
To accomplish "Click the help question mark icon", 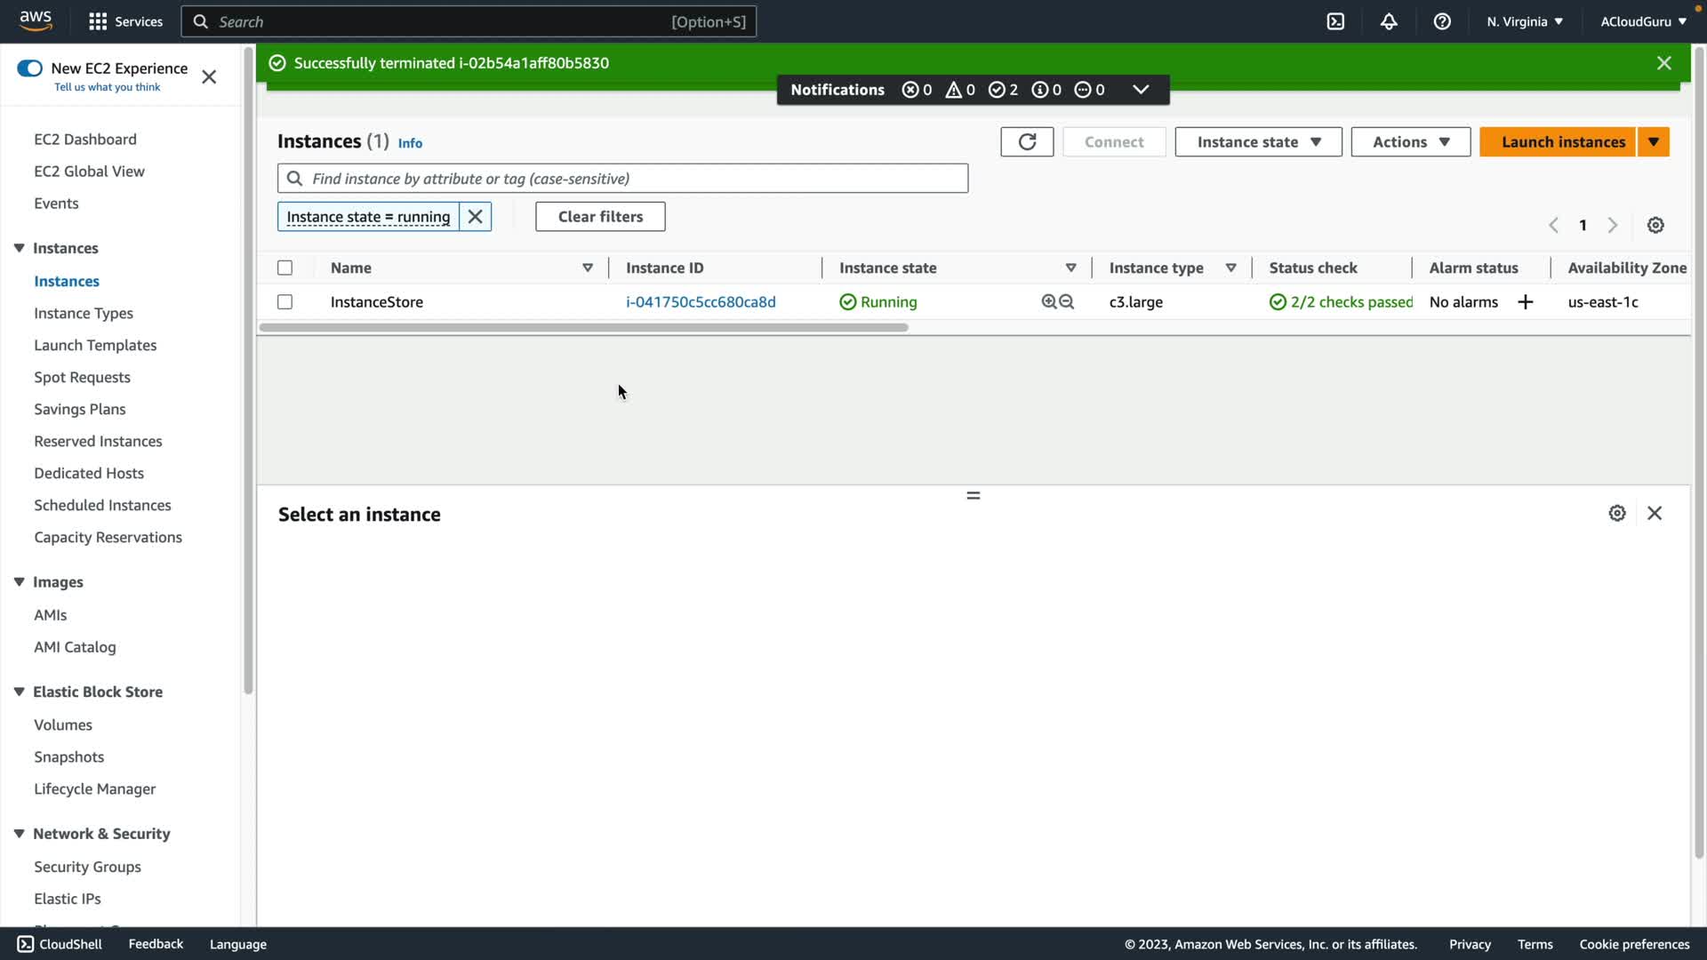I will 1442,21.
